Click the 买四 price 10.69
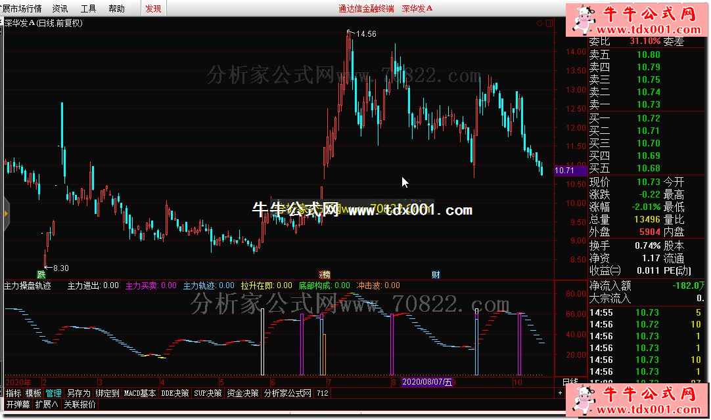The width and height of the screenshot is (711, 420). pyautogui.click(x=649, y=156)
